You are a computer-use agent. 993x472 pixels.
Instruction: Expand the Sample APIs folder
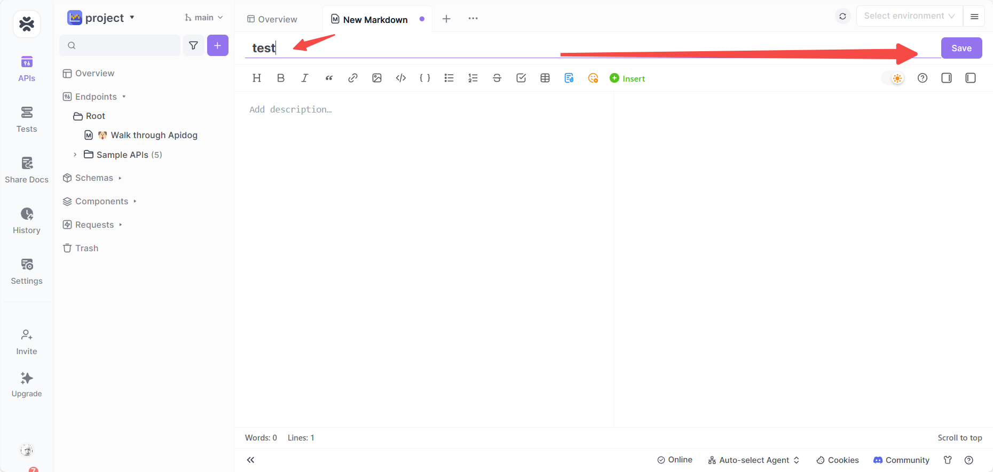click(x=75, y=155)
